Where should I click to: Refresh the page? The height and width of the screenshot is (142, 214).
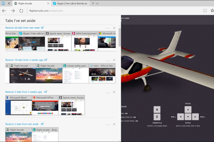(21, 11)
